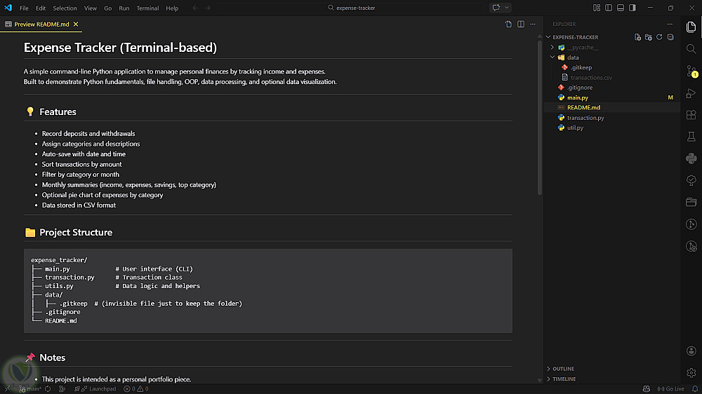Open the Selection menu
Viewport: 702px width, 394px height.
point(65,8)
